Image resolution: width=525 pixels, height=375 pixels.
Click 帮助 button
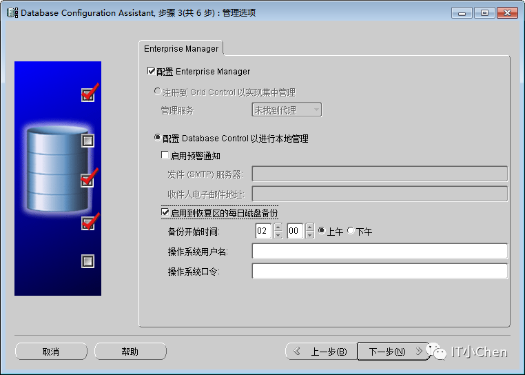(130, 352)
